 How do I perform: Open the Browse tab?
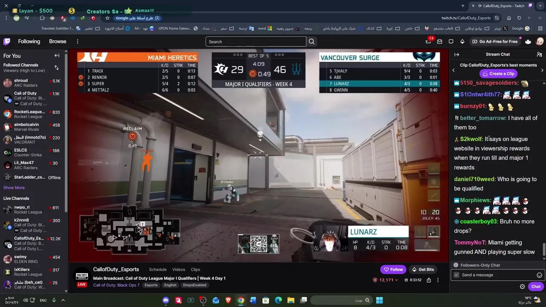pyautogui.click(x=58, y=41)
